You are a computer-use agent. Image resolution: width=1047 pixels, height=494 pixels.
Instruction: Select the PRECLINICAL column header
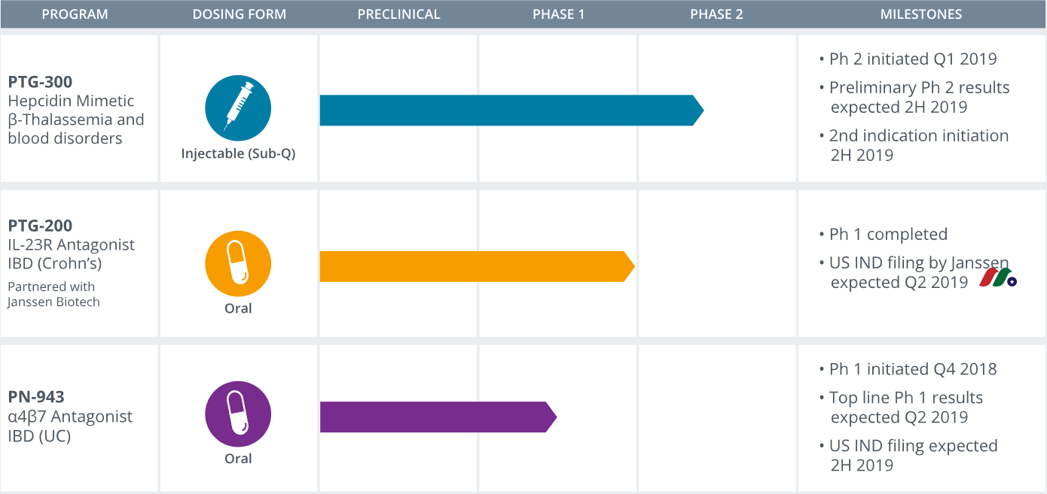click(398, 14)
